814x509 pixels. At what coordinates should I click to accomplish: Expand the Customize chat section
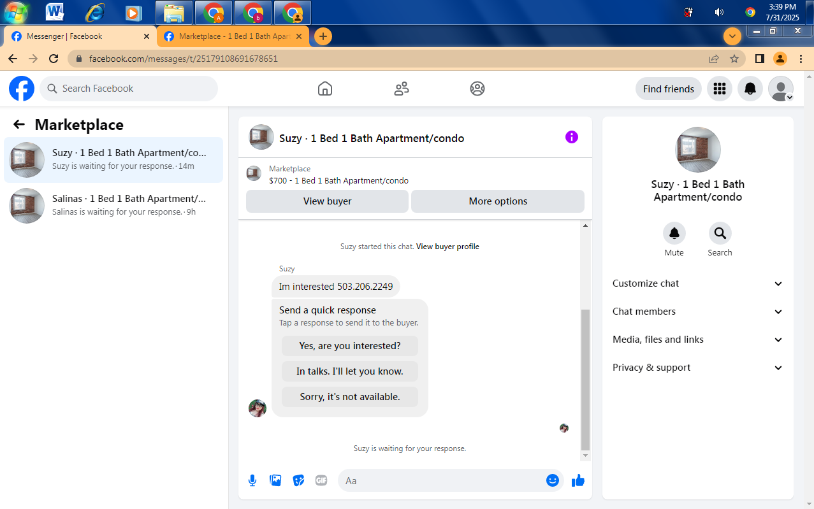(698, 283)
